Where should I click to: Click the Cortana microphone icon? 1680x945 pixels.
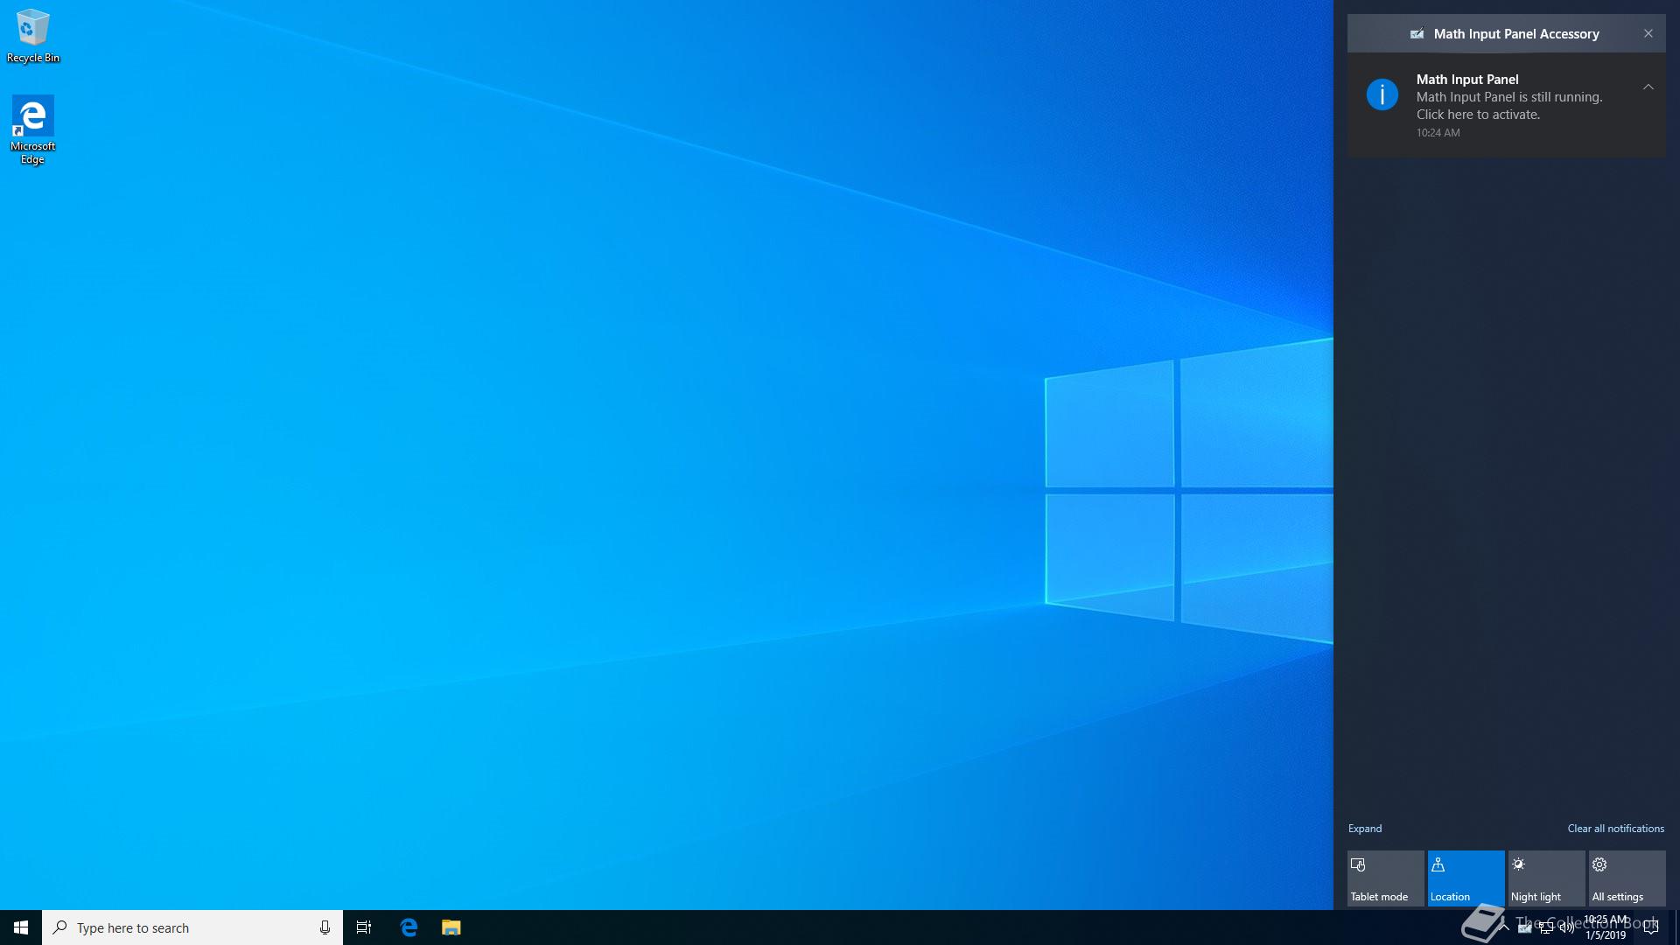[x=325, y=927]
